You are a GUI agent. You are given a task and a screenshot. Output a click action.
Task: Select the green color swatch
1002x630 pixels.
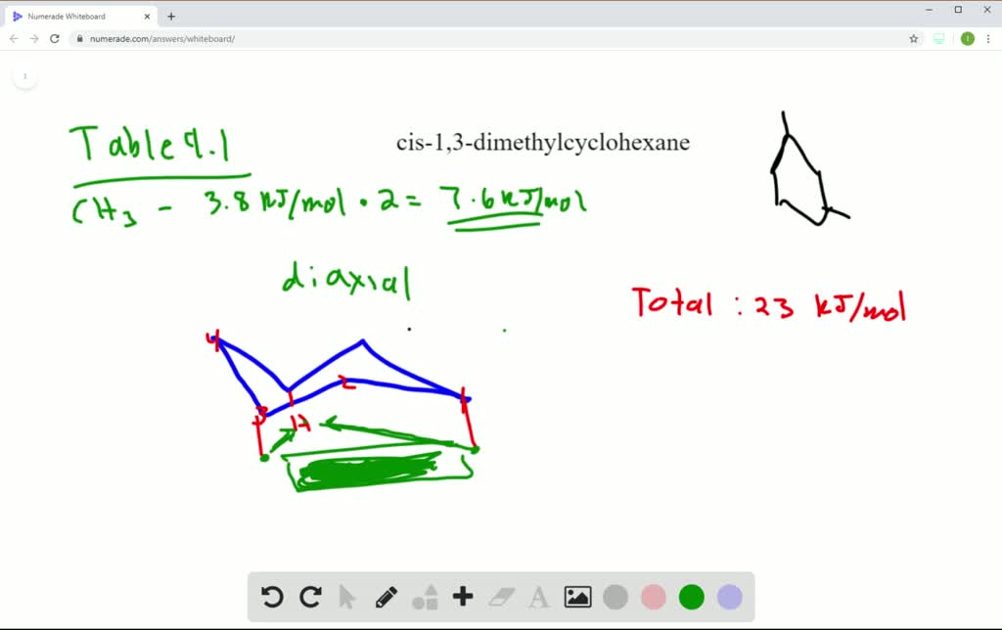point(691,596)
